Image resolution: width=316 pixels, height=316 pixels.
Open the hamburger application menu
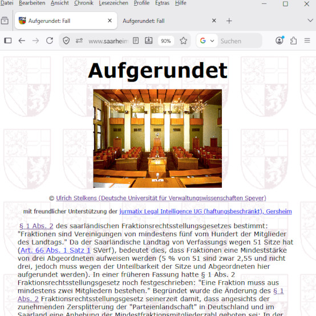coord(307,40)
